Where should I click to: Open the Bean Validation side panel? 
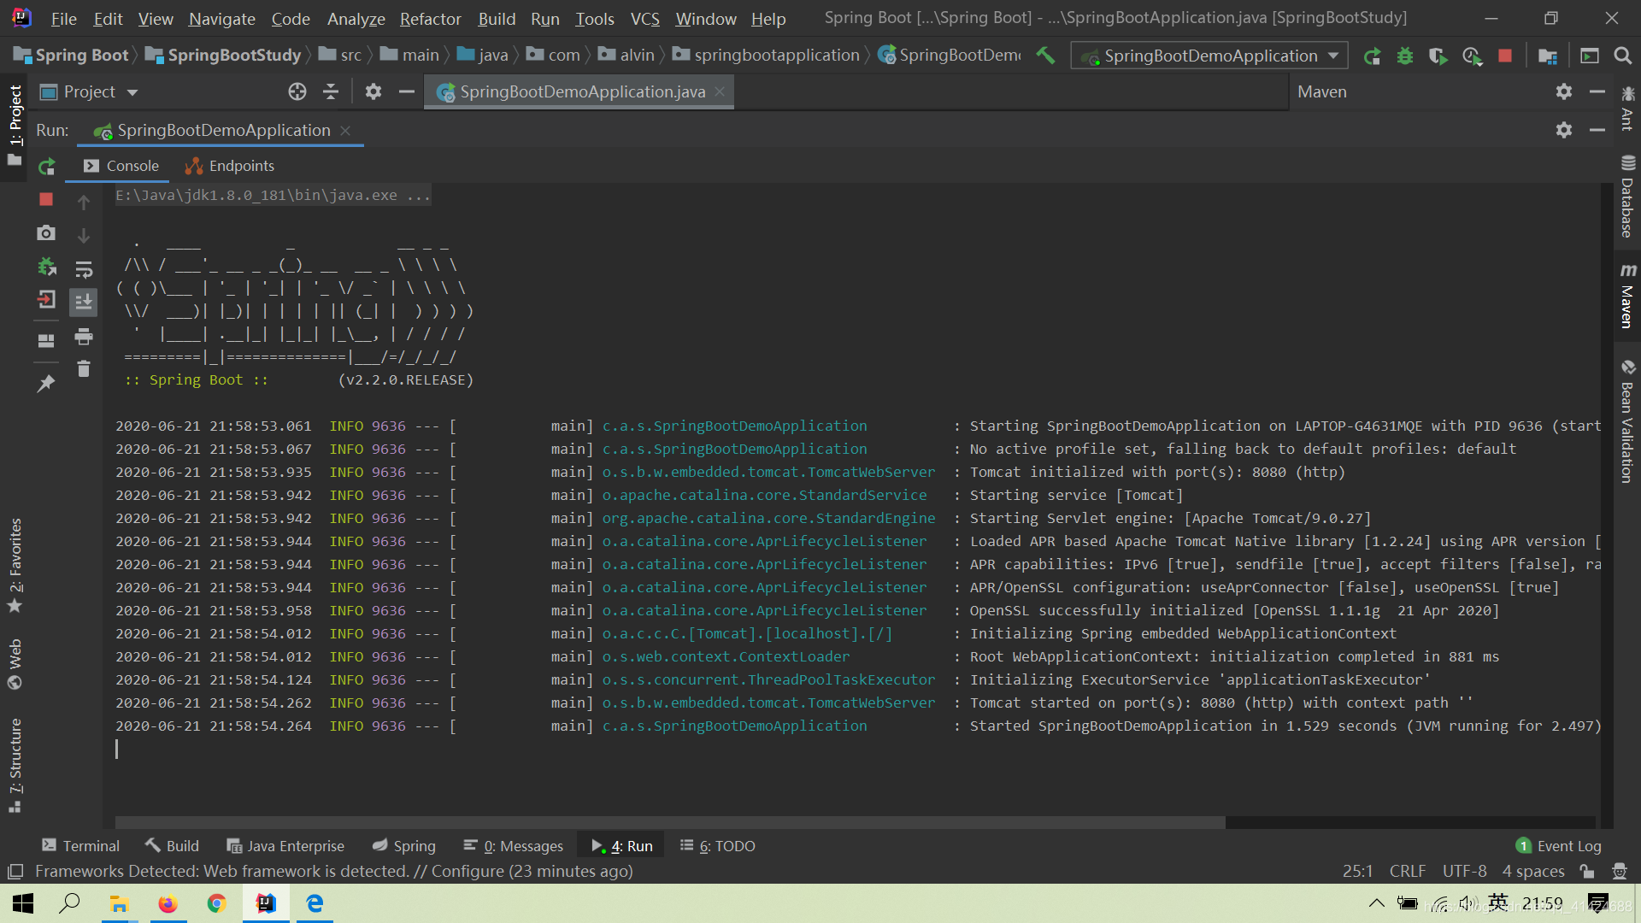click(x=1627, y=421)
